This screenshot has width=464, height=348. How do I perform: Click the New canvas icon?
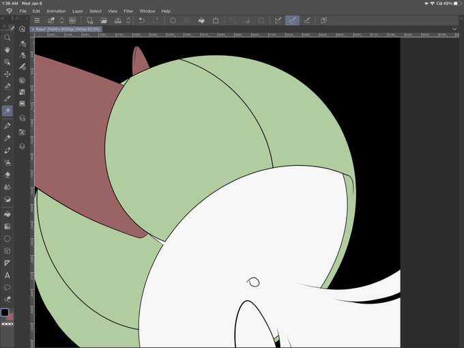coord(89,20)
